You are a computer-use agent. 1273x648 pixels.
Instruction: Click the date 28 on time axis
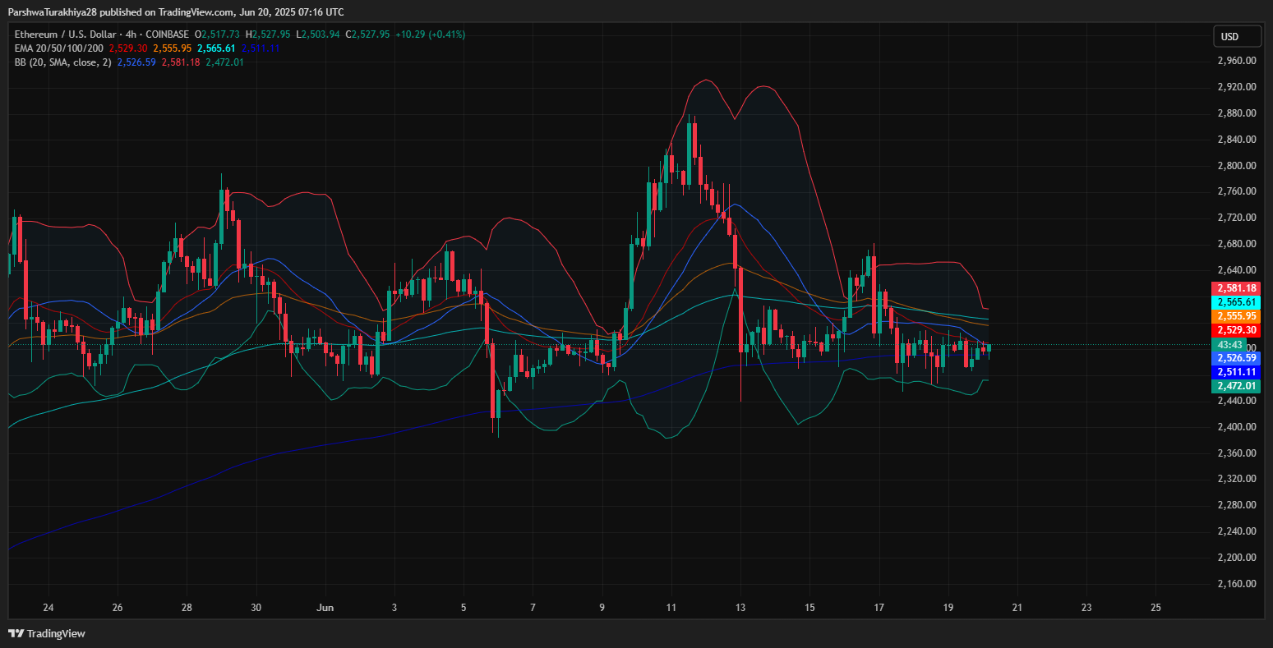(187, 608)
